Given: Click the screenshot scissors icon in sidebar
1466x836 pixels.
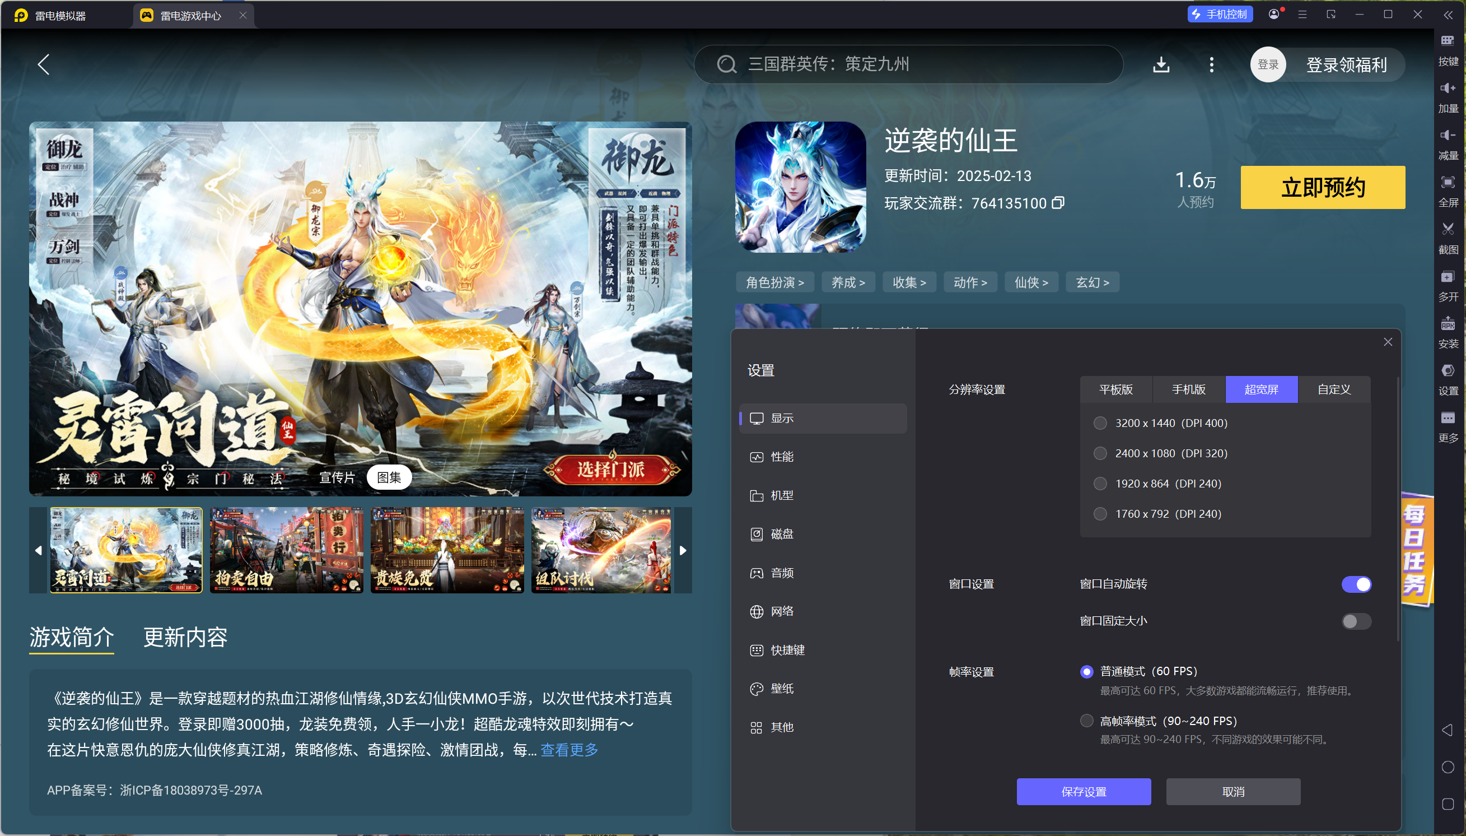Looking at the screenshot, I should [1448, 230].
